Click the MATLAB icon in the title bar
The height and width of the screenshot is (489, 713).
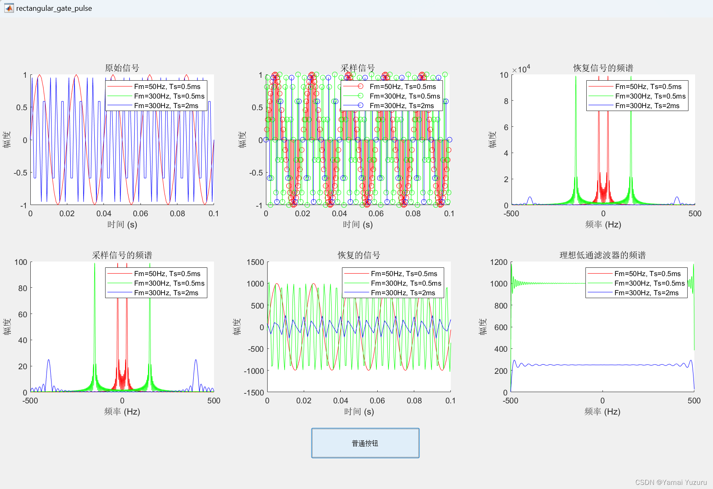9,8
